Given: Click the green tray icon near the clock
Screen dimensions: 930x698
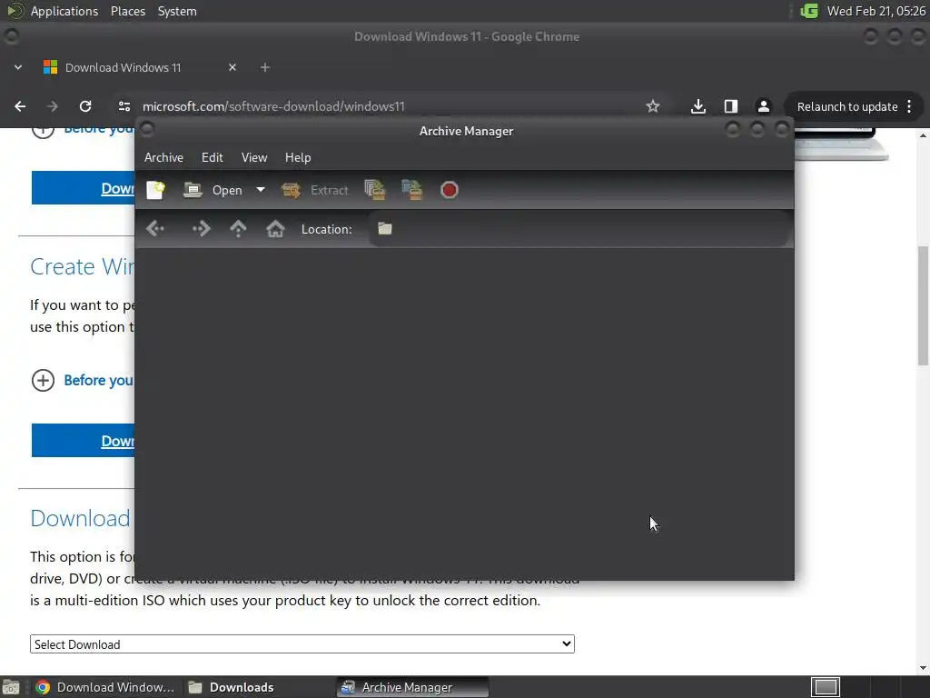Looking at the screenshot, I should point(809,11).
